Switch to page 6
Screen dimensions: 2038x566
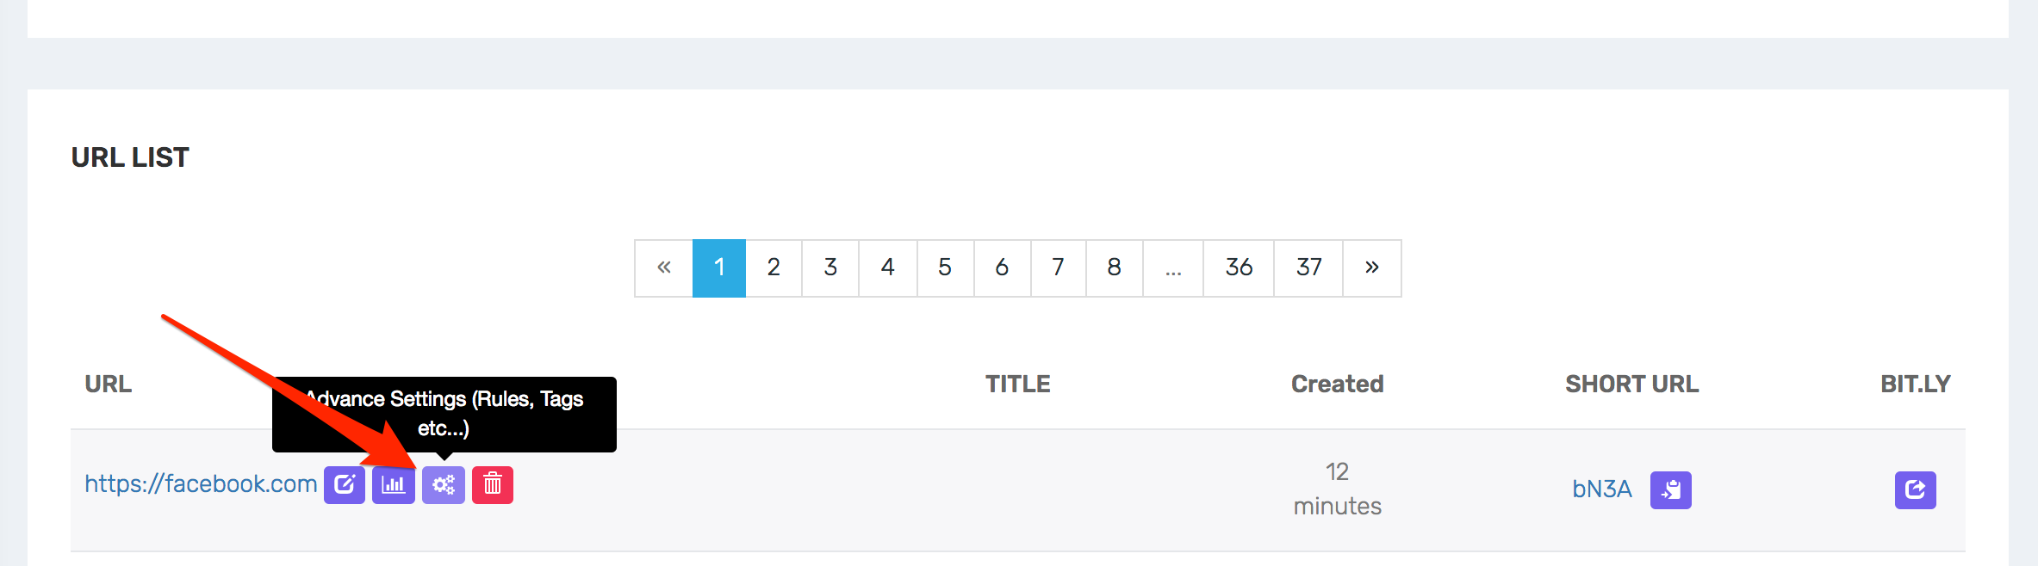point(1002,268)
